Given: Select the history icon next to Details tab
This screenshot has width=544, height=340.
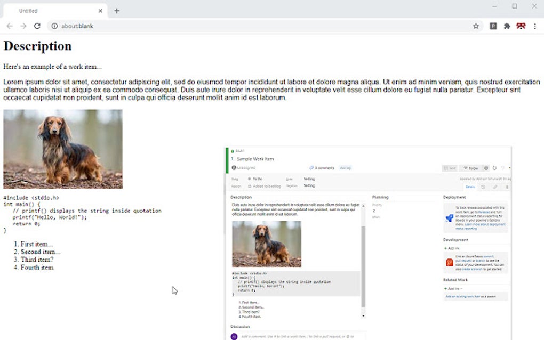Looking at the screenshot, I should point(483,187).
